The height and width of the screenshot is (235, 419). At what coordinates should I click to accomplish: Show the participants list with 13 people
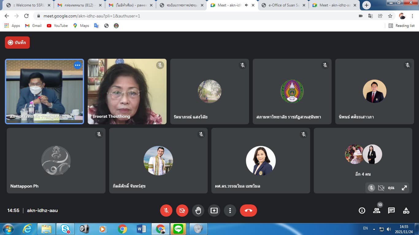tap(377, 211)
